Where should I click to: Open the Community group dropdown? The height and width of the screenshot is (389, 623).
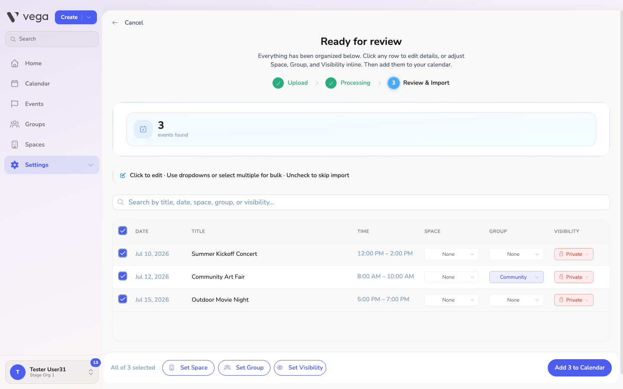(517, 277)
